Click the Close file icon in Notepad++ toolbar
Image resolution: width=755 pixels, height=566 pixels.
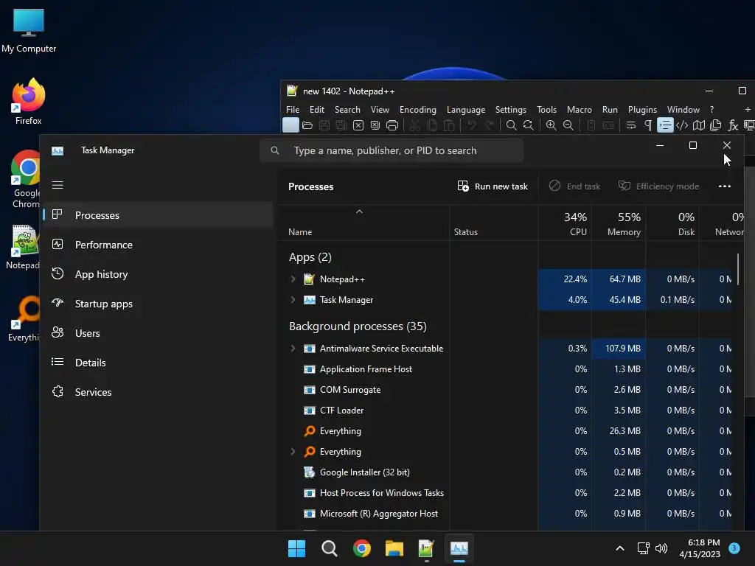point(358,125)
